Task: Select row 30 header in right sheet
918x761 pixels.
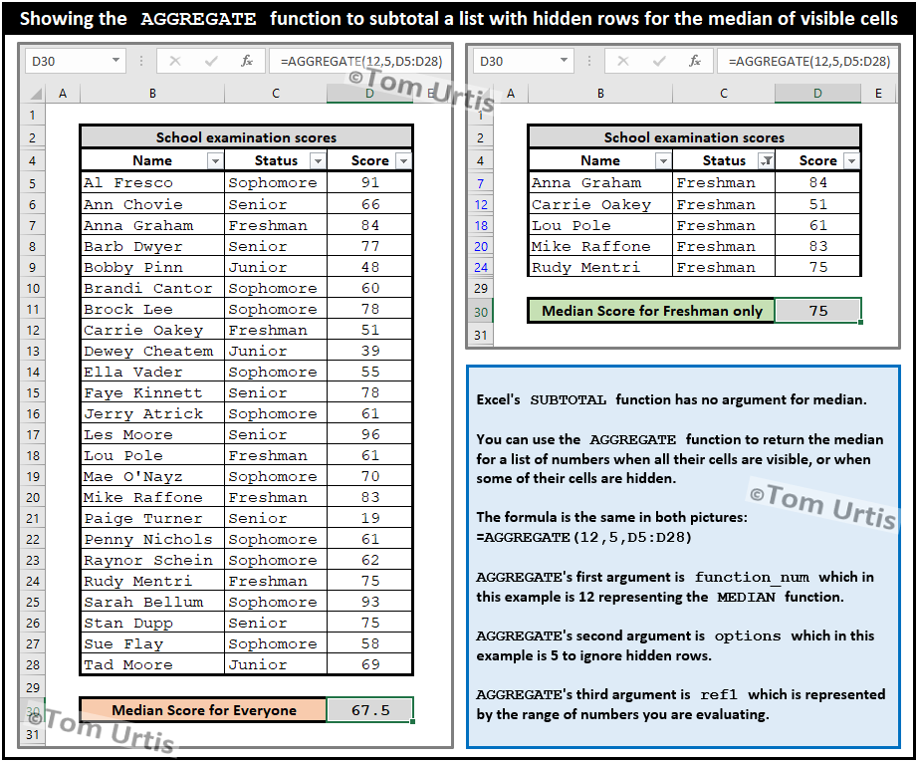Action: (x=481, y=312)
